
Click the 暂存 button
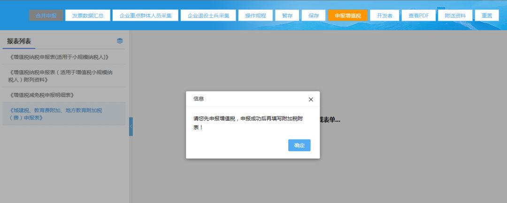pos(287,16)
